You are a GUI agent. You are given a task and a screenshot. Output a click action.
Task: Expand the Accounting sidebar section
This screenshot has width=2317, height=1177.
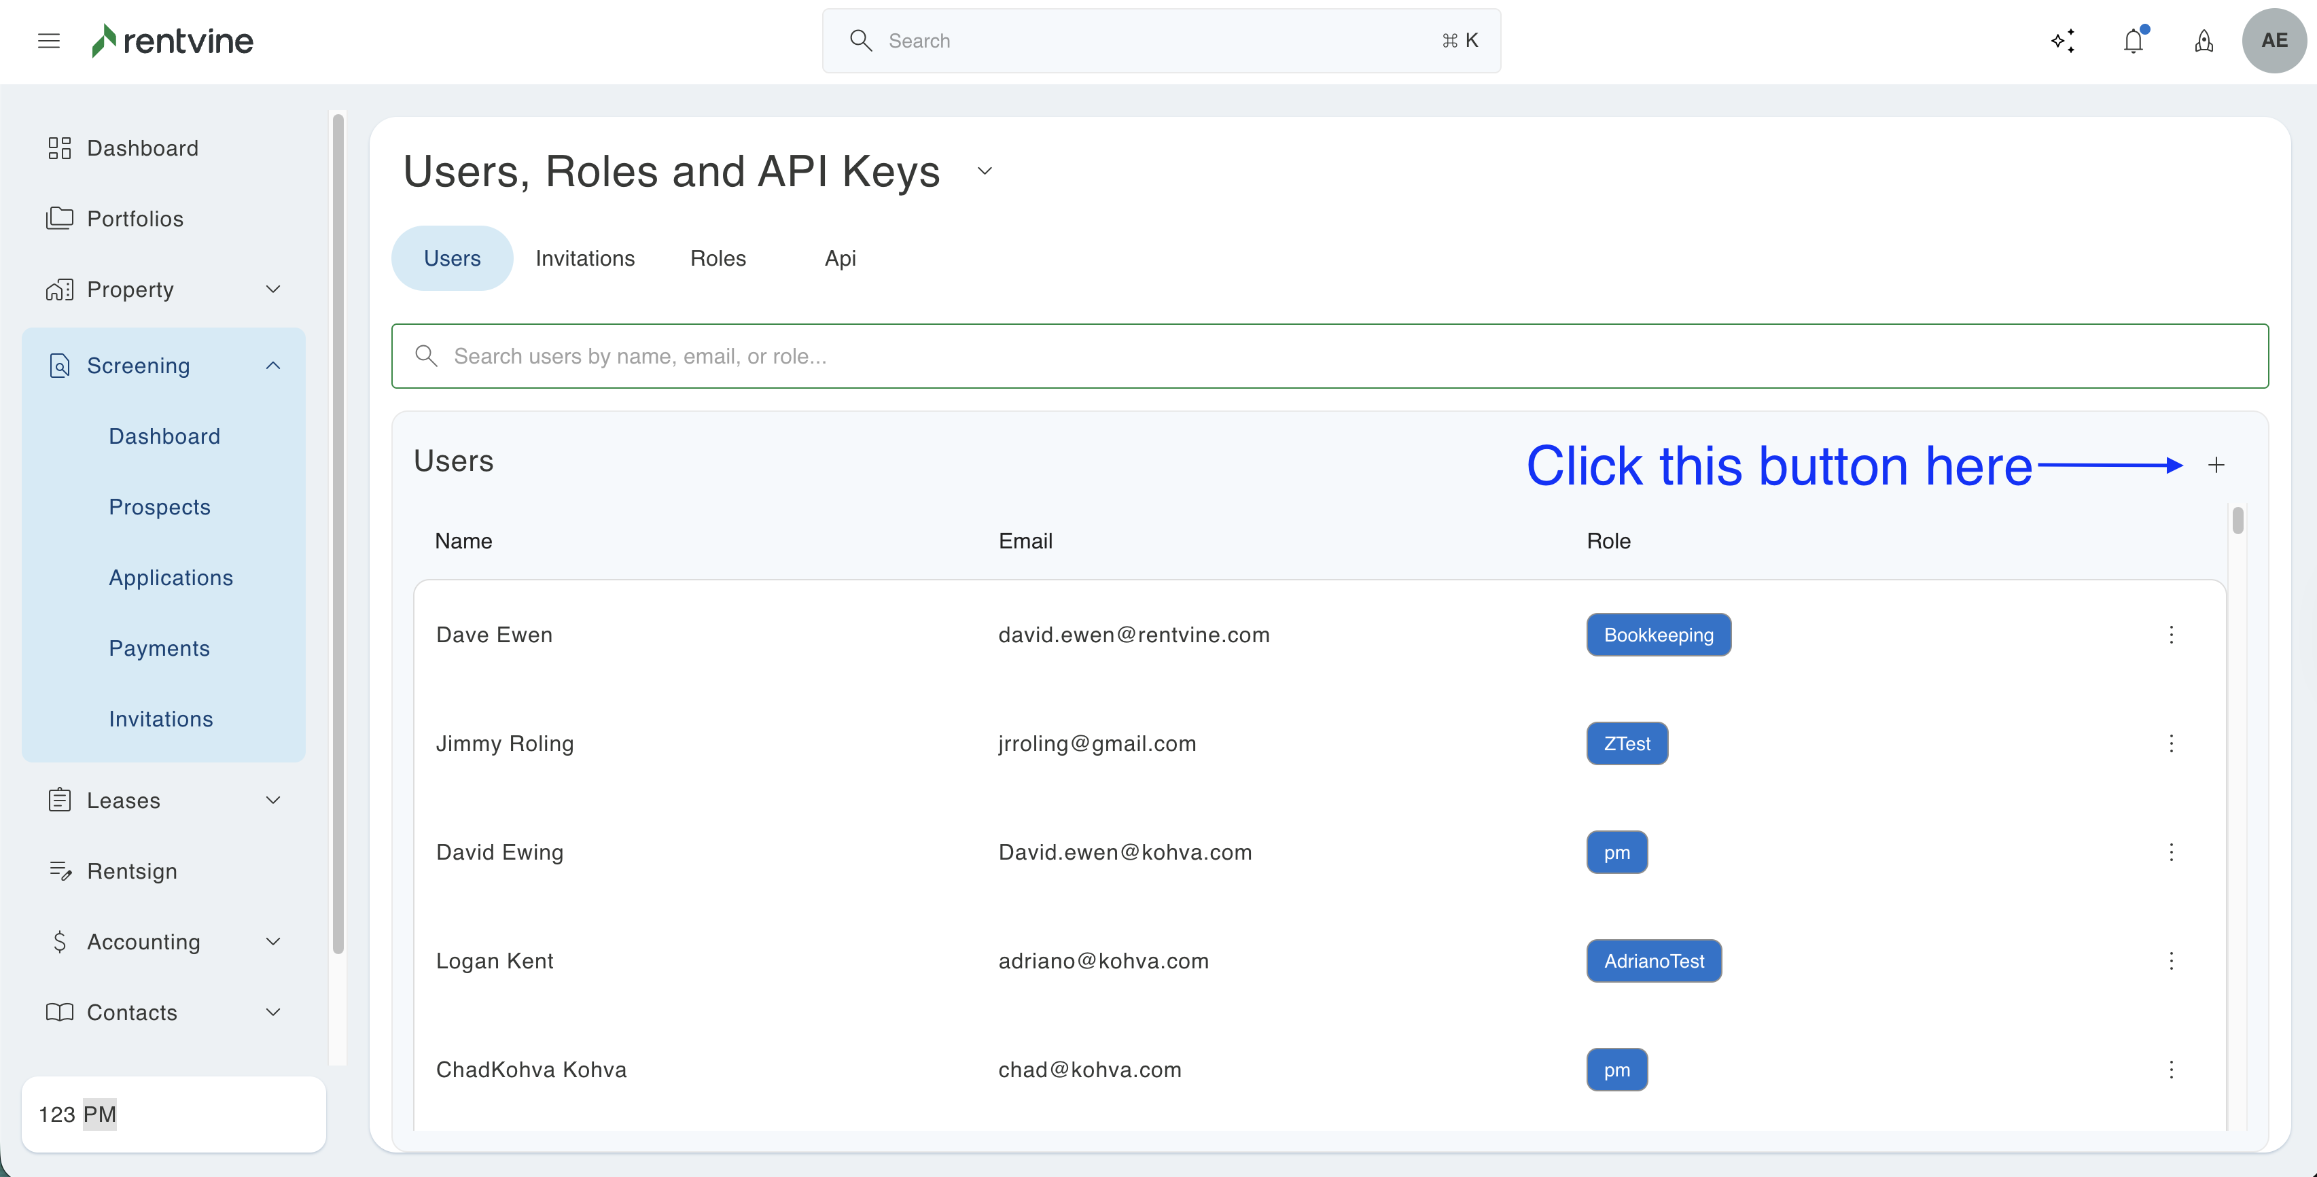[x=273, y=941]
